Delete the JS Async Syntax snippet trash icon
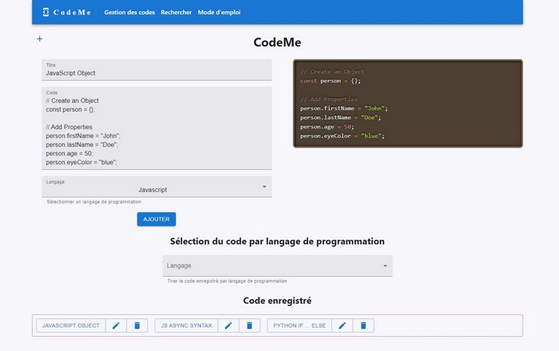The height and width of the screenshot is (351, 559). (249, 325)
